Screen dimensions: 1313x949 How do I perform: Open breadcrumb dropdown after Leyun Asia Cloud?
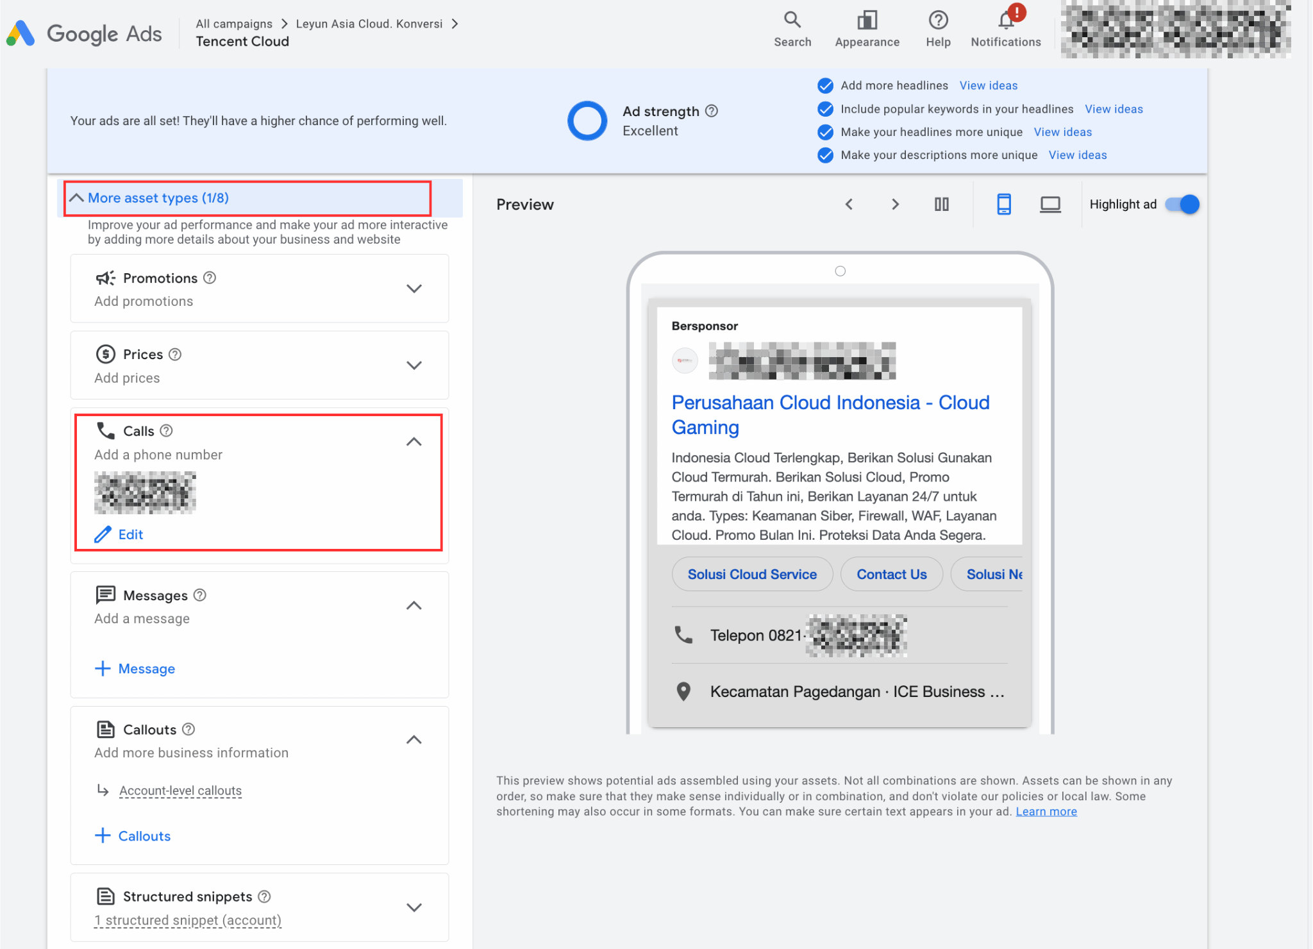[x=455, y=24]
